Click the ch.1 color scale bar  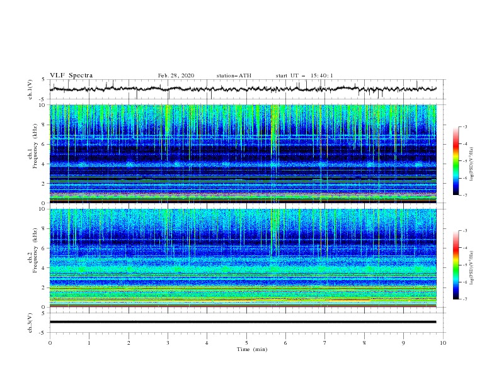[x=456, y=161]
